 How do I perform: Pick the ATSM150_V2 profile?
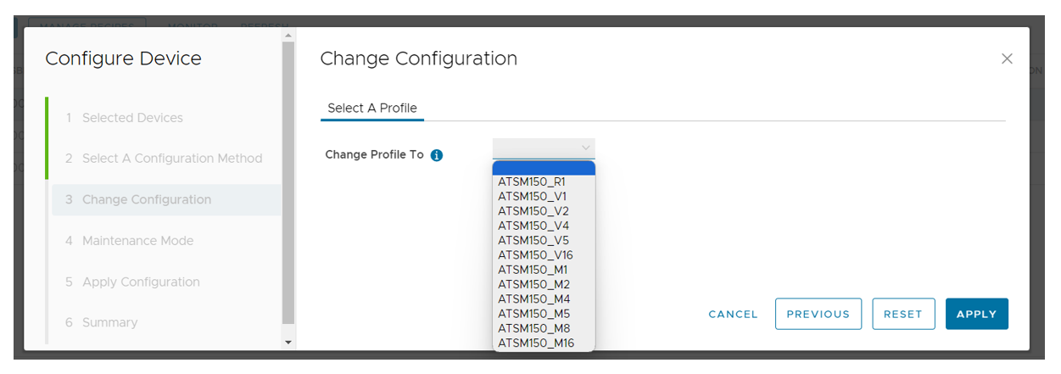pyautogui.click(x=533, y=210)
